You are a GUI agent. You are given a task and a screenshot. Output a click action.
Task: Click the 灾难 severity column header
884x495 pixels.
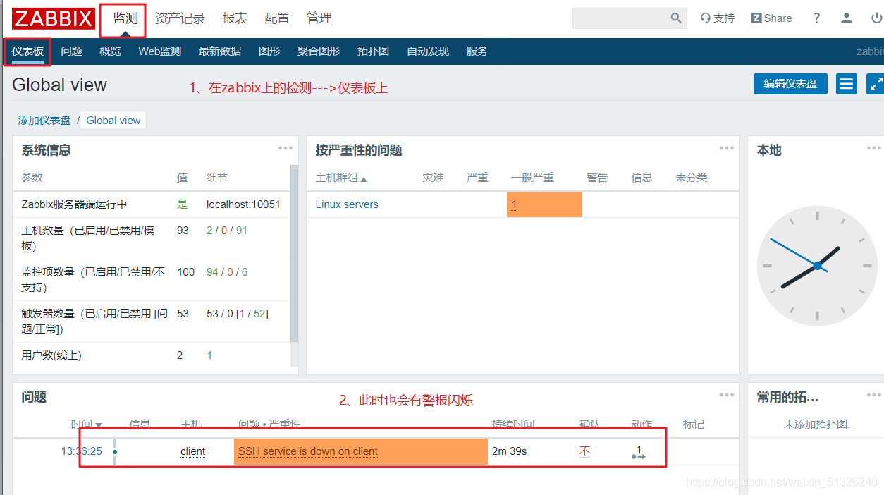click(433, 178)
